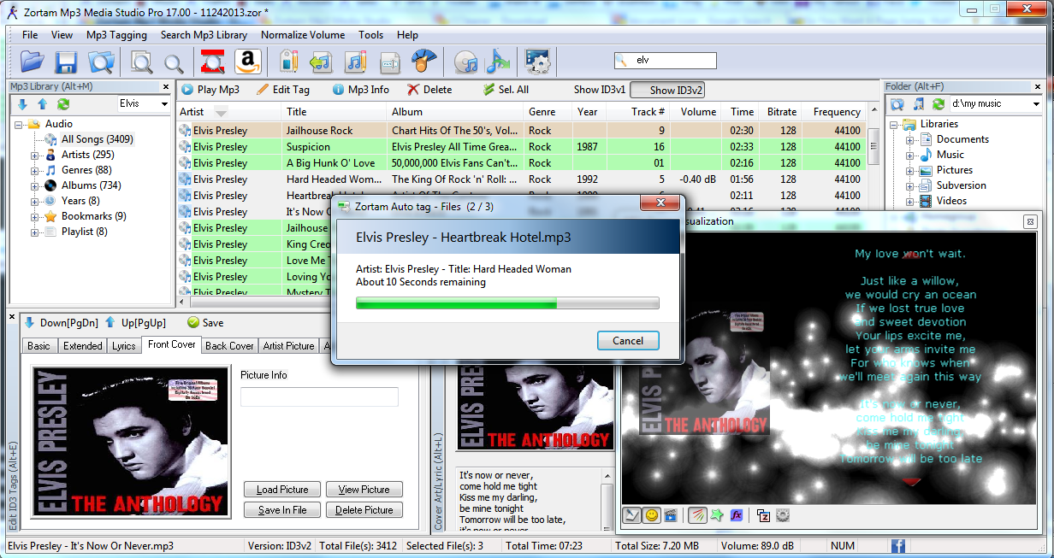
Task: Click green refresh icon in Mp3 Library
Action: pos(63,104)
